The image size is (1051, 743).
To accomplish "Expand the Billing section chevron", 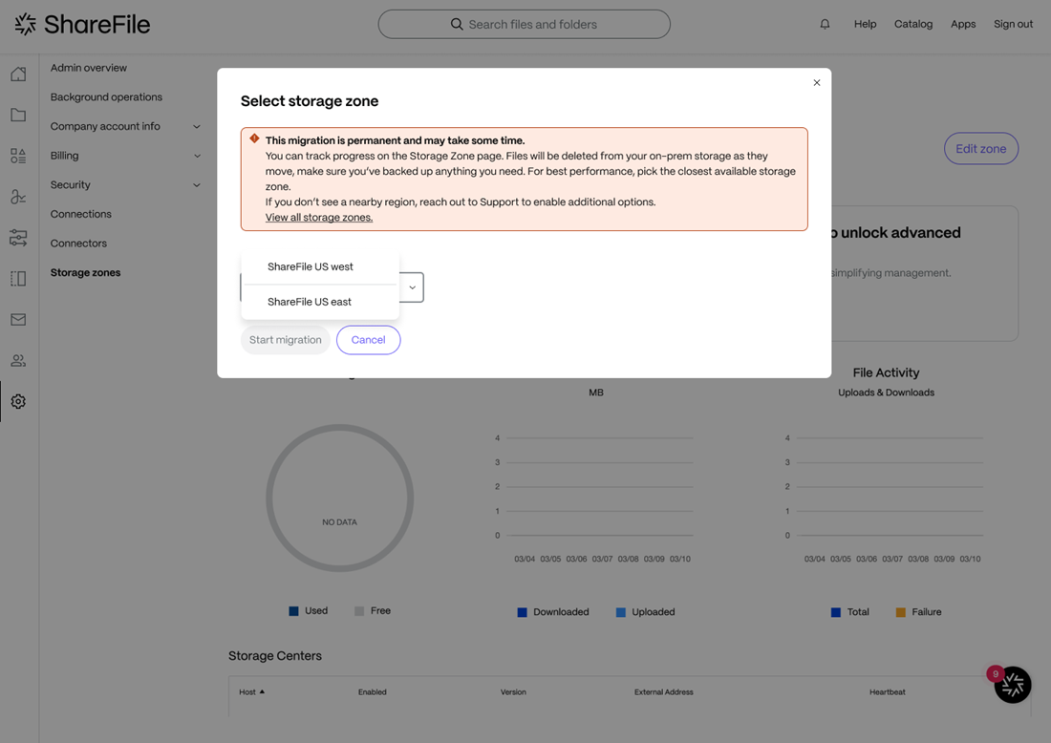I will pyautogui.click(x=197, y=156).
